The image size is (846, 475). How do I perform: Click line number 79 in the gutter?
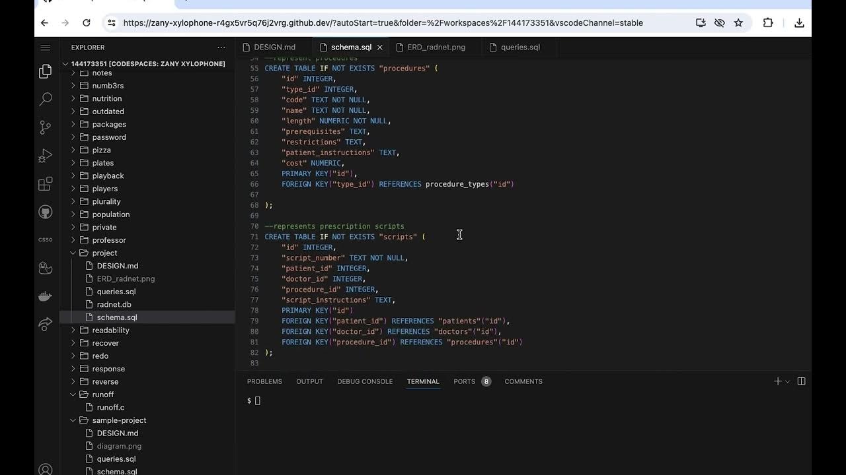[x=254, y=321]
